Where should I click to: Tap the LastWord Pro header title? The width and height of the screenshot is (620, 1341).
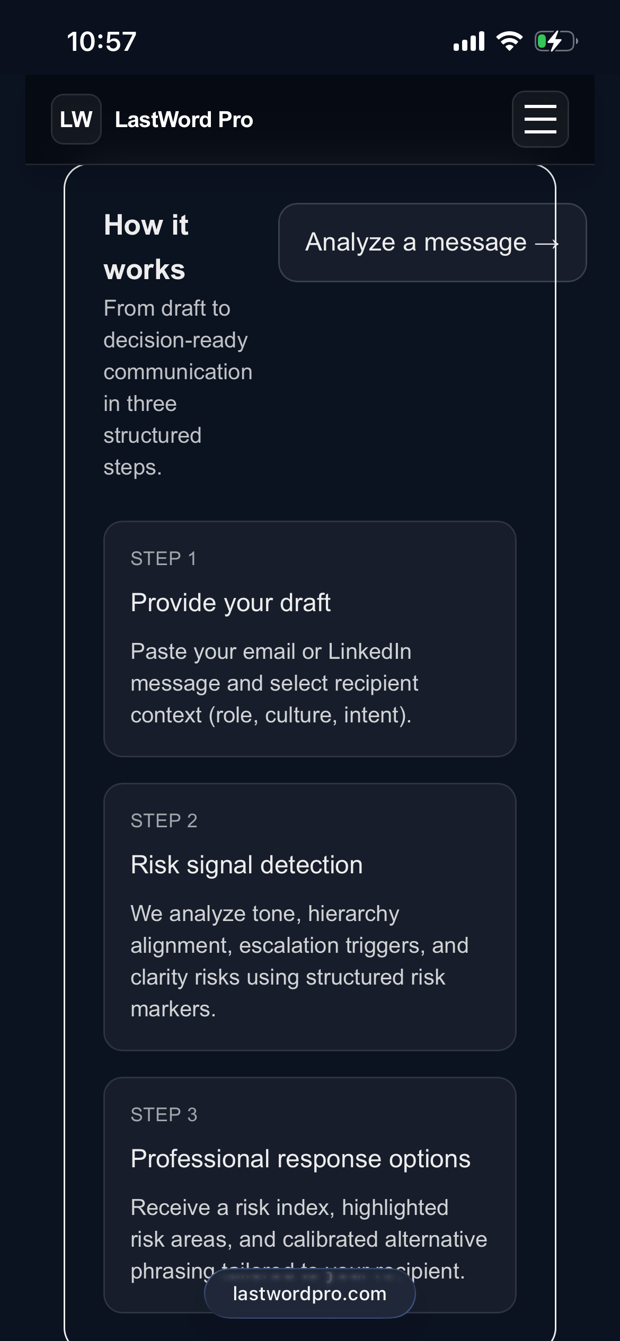(x=184, y=119)
